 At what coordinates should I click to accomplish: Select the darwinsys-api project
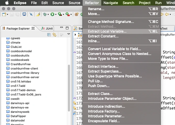[x=20, y=103]
